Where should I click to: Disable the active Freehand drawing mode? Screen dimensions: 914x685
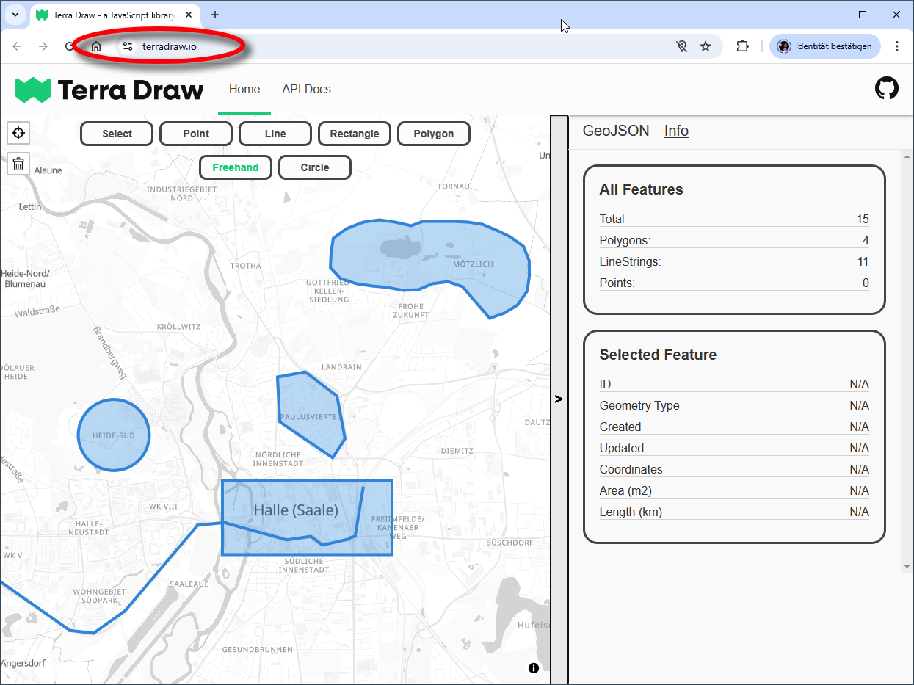click(235, 167)
